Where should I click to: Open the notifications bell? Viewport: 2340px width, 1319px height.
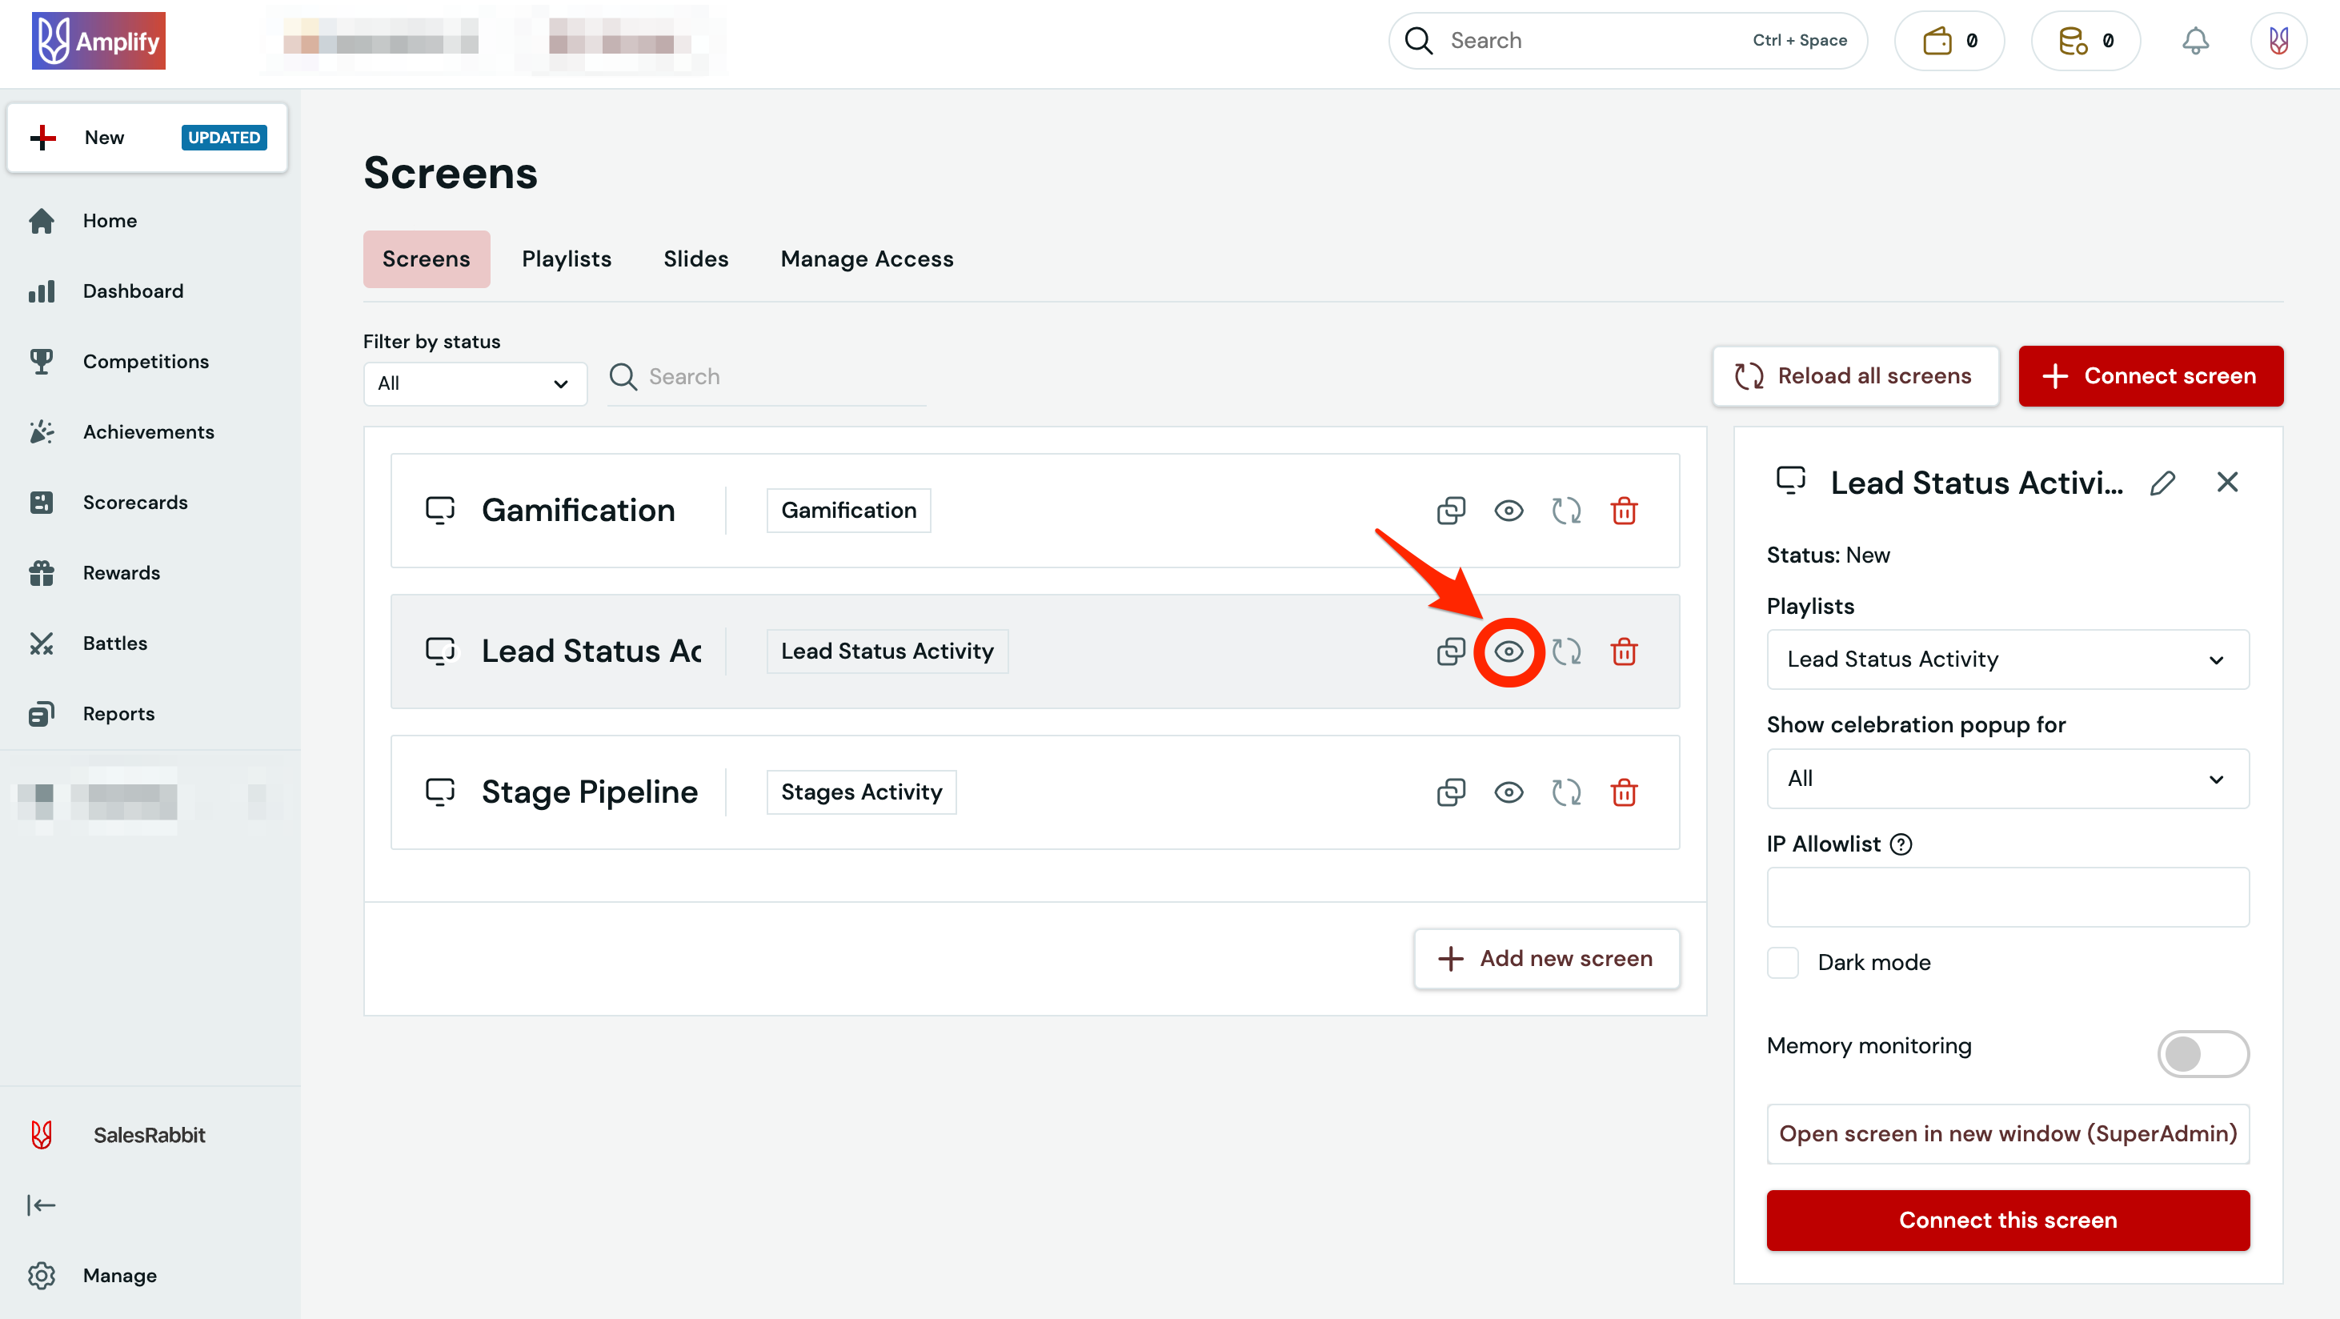pos(2194,41)
